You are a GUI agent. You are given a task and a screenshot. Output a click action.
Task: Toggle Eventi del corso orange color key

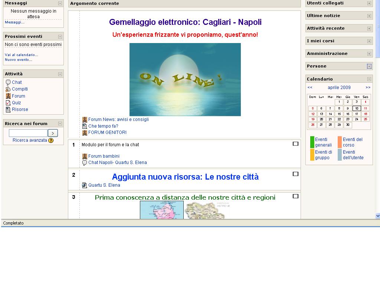coord(340,142)
